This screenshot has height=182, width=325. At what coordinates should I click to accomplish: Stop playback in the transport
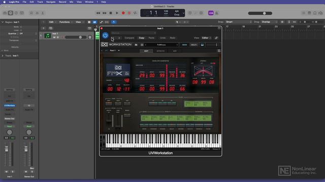111,13
